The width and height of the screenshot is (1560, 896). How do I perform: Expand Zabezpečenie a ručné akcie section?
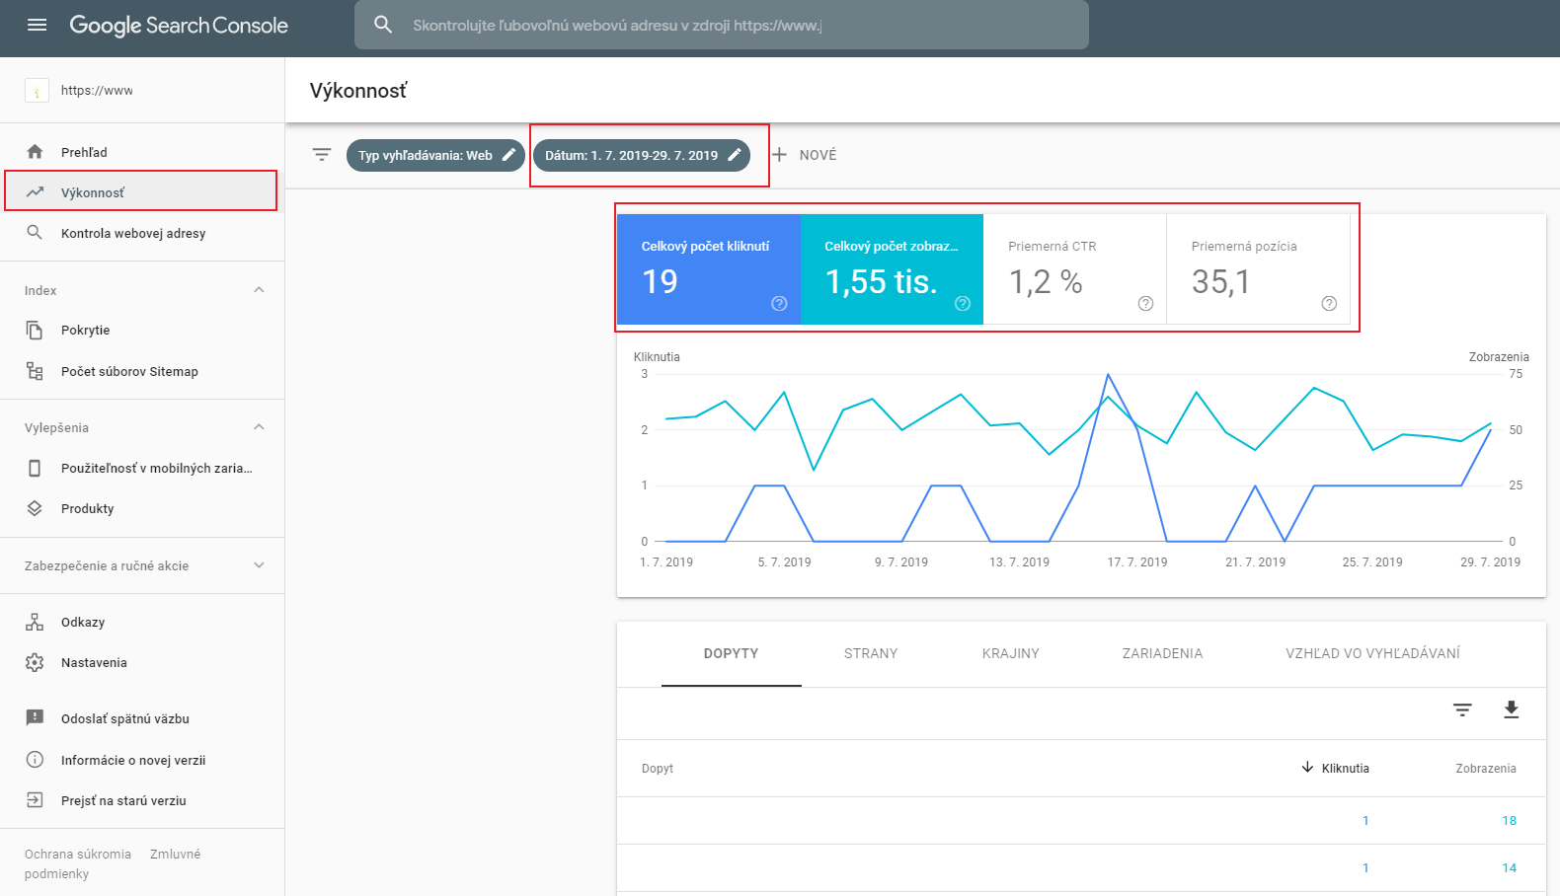pyautogui.click(x=259, y=565)
